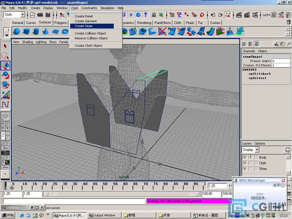This screenshot has width=292, height=219.
Task: Toggle the make live red magnet icon
Action: (202, 15)
